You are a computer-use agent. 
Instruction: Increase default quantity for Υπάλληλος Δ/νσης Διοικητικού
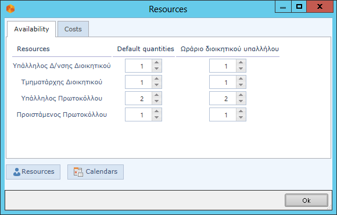click(157, 63)
